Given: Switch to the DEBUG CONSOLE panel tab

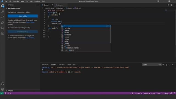Looking at the screenshot, I should tap(72, 65).
